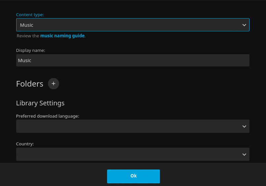This screenshot has height=186, width=266.
Task: Click the word 'Music' in Content type selector
Action: pyautogui.click(x=26, y=25)
